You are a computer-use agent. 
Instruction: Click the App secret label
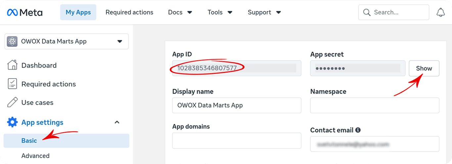[x=327, y=54]
